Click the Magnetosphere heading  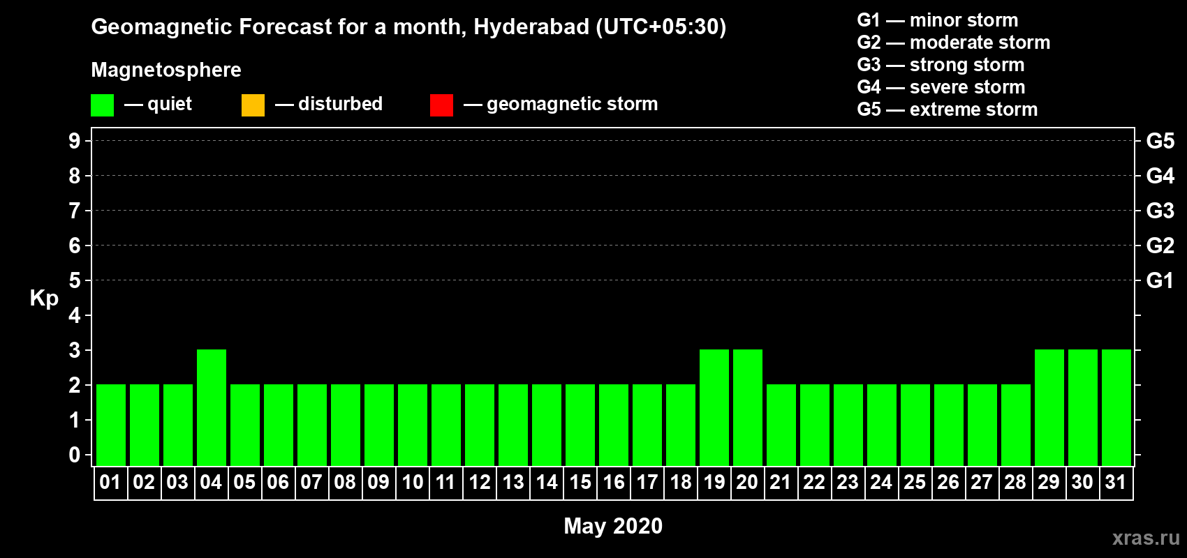tap(166, 70)
